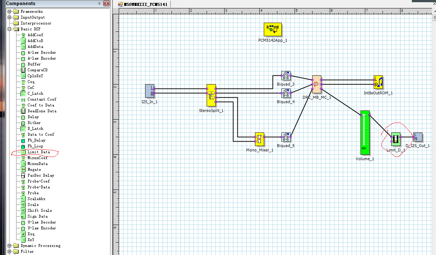This screenshot has height=255, width=436.
Task: Expand the Dynamic Processing folder
Action: tap(9, 245)
